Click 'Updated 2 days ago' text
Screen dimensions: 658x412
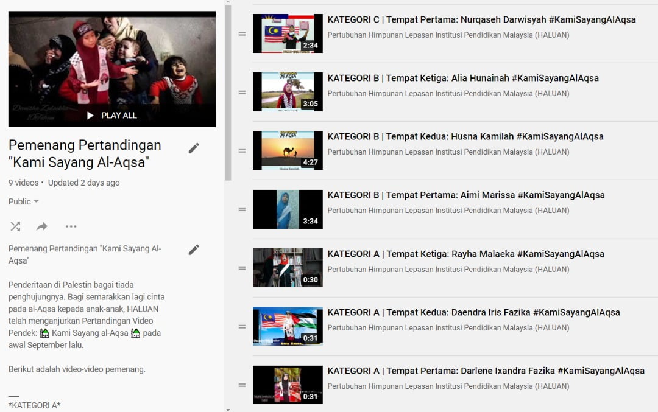click(x=83, y=183)
